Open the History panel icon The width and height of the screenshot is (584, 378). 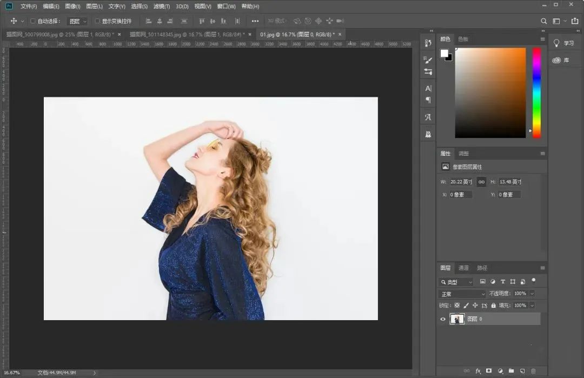[428, 43]
